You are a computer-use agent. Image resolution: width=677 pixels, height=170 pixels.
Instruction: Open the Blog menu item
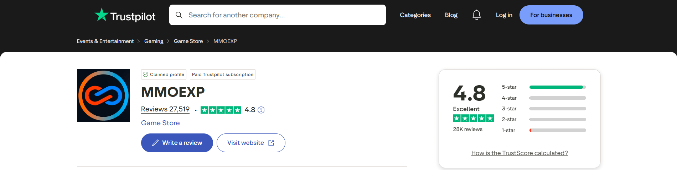click(x=451, y=15)
